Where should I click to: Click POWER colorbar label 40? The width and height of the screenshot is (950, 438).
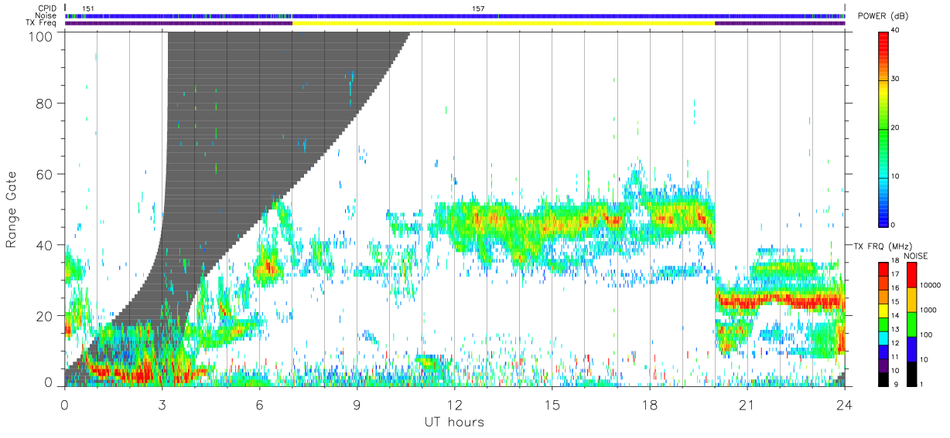tap(896, 31)
